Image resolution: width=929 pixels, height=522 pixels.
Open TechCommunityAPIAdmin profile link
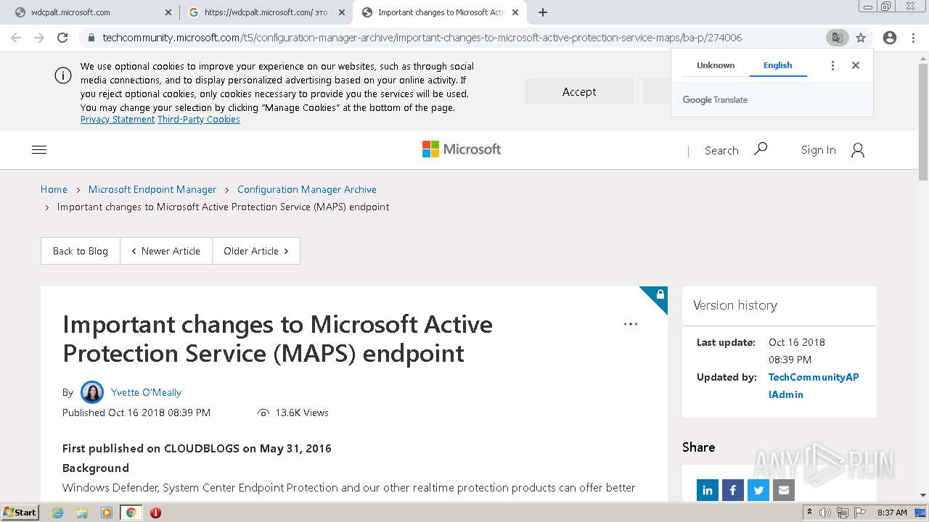(x=814, y=386)
